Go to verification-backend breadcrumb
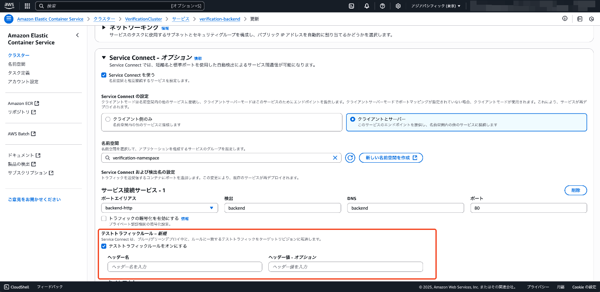The height and width of the screenshot is (292, 600). [220, 19]
